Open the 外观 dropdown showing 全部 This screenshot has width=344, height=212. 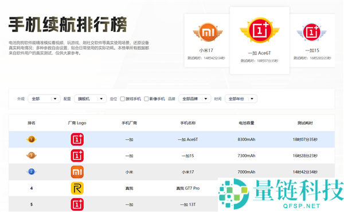click(44, 99)
